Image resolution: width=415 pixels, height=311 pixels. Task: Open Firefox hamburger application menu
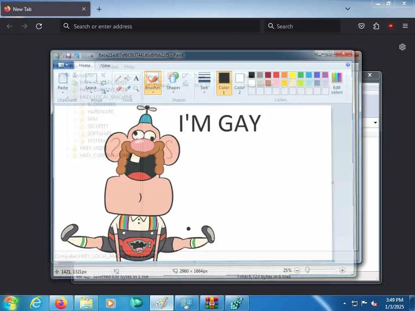point(405,26)
